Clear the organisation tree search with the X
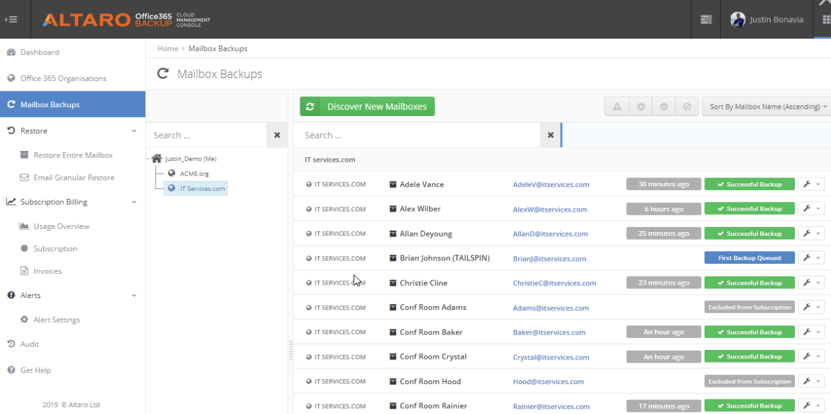The height and width of the screenshot is (414, 831). point(277,135)
